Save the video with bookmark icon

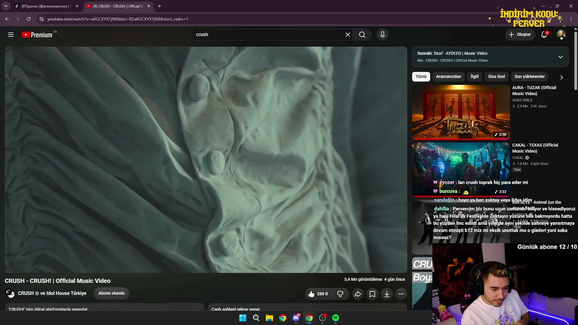click(372, 294)
